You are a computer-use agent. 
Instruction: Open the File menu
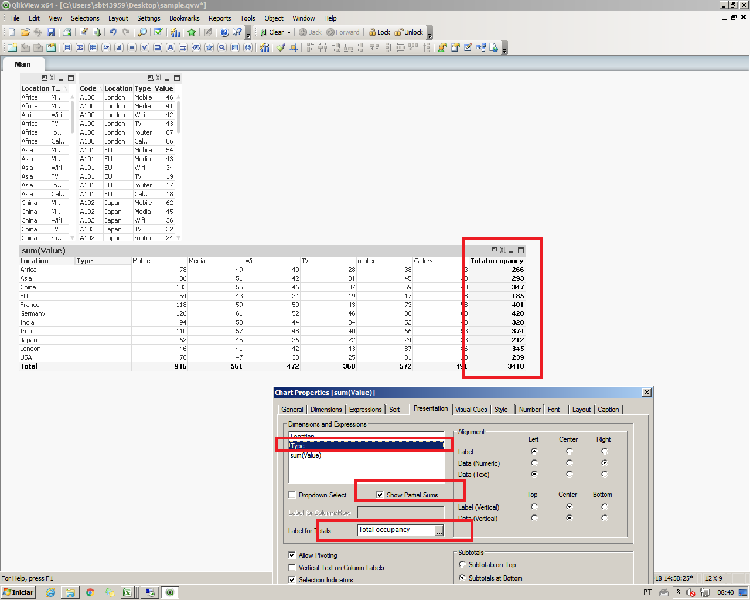tap(15, 18)
